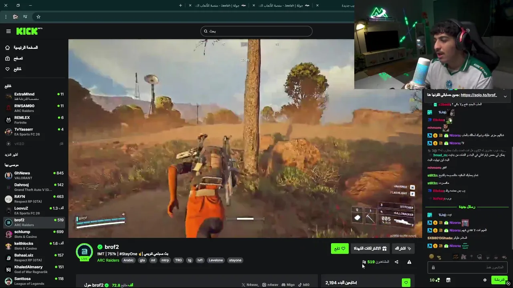Viewport: 513px width, 288px height.
Task: Click the new messages banner in chat
Action: 467,207
